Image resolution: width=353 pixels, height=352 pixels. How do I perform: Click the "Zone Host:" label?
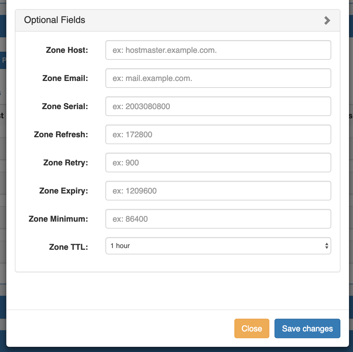click(67, 50)
